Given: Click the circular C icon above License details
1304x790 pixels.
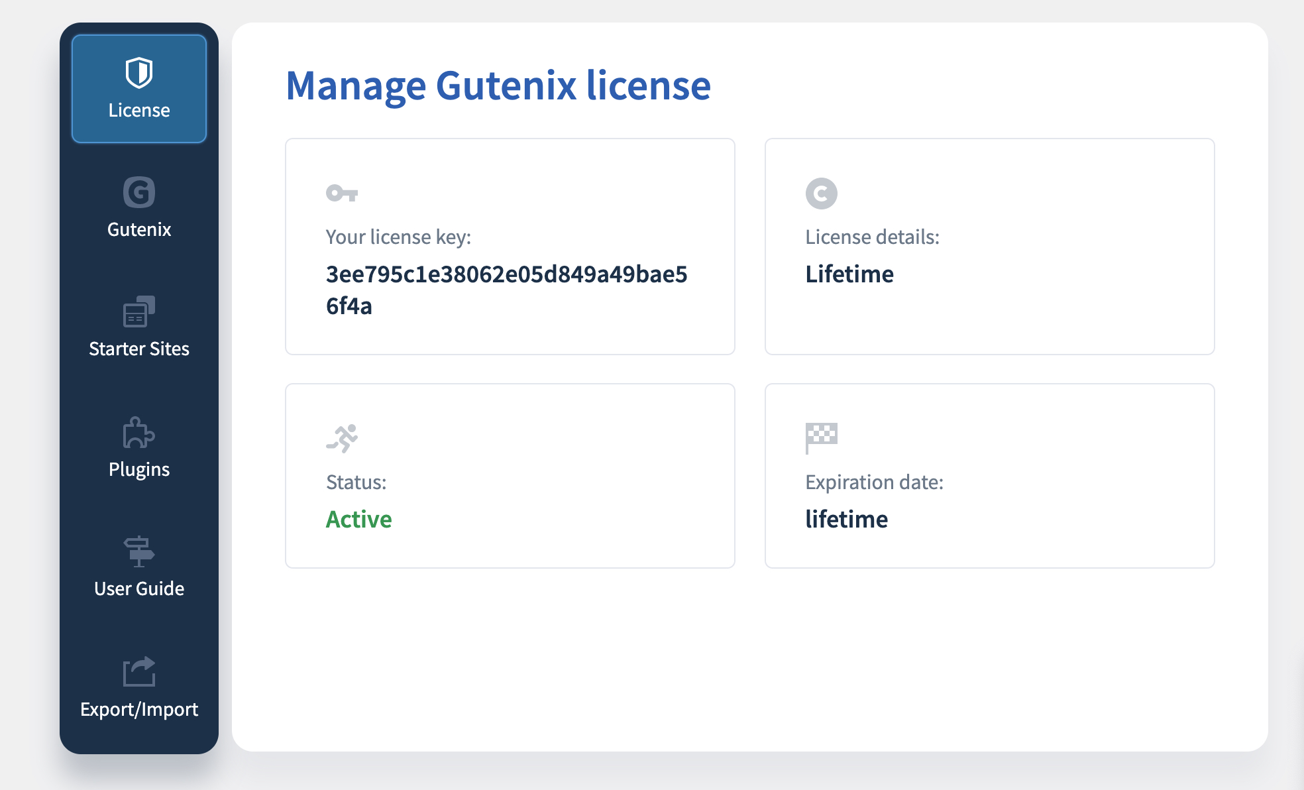Looking at the screenshot, I should click(822, 194).
